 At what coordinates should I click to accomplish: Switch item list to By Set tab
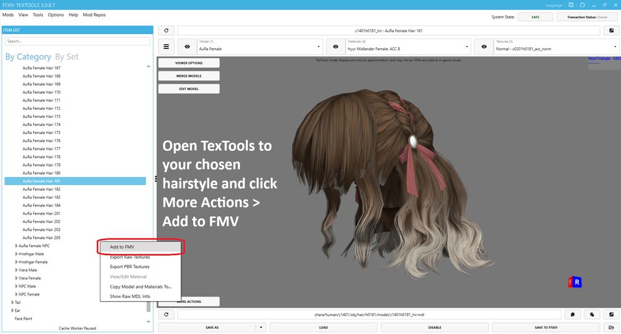(66, 57)
